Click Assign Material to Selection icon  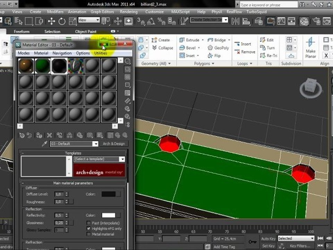coord(39,135)
